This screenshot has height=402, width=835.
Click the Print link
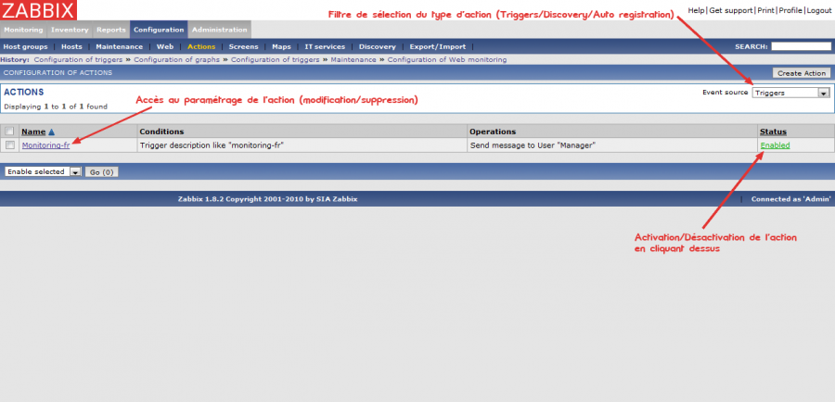click(765, 10)
